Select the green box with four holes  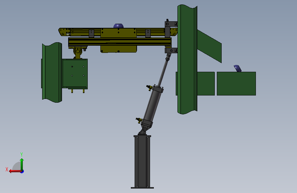click(x=75, y=74)
